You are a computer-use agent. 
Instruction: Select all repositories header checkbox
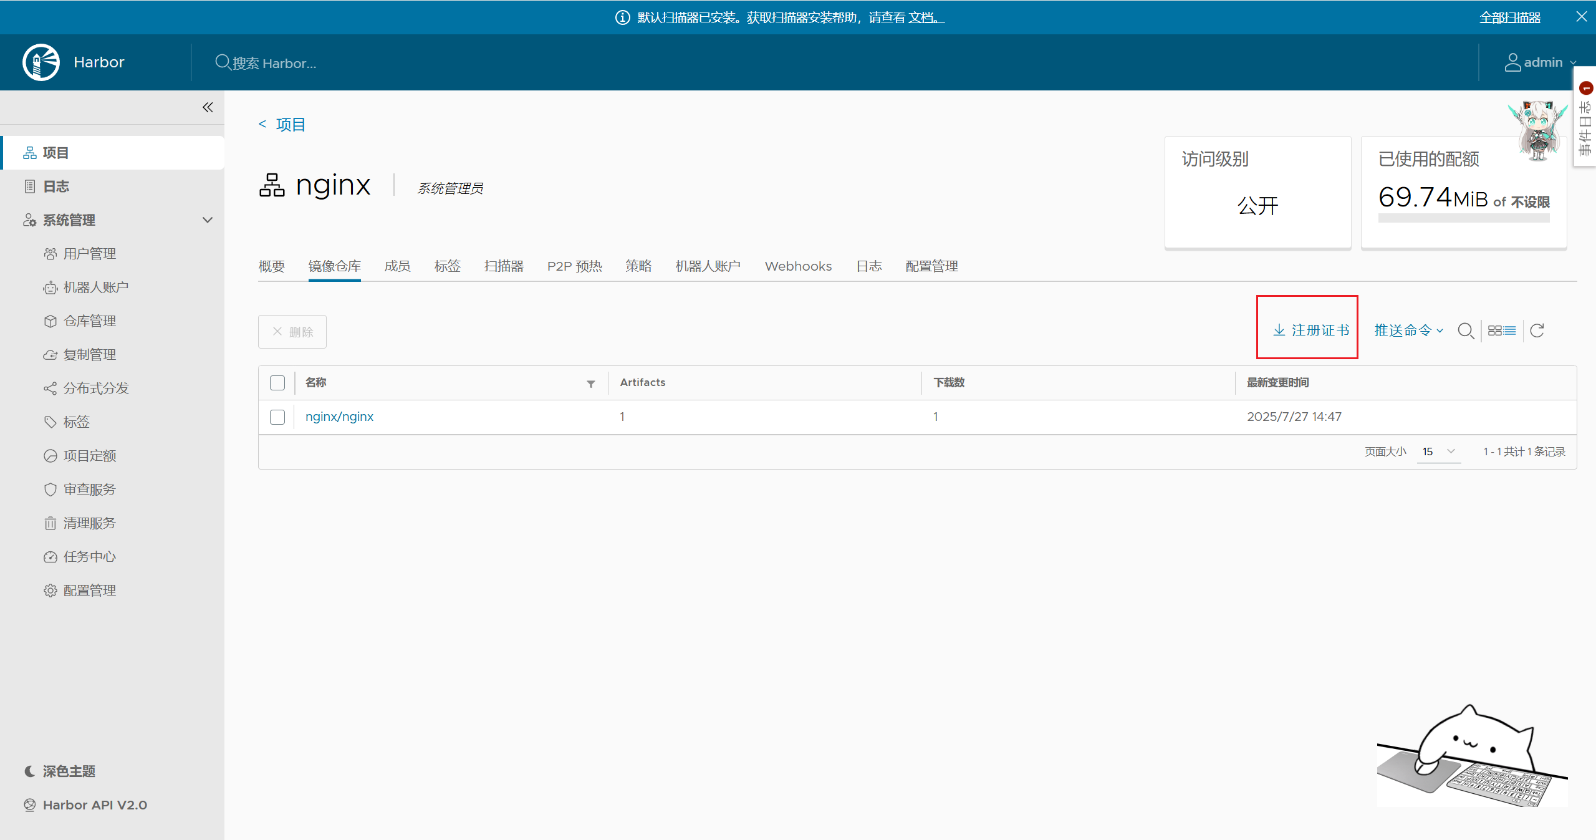coord(277,383)
